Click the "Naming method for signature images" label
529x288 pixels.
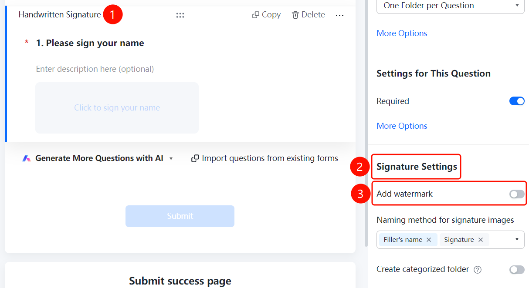click(445, 220)
